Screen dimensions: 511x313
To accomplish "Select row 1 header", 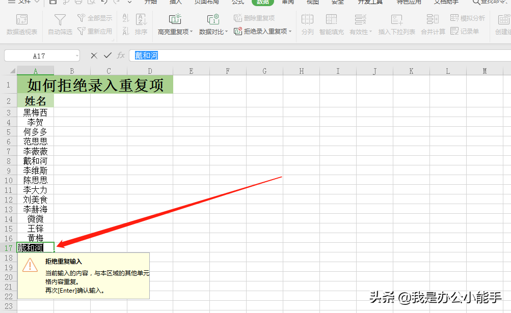I will pyautogui.click(x=9, y=84).
